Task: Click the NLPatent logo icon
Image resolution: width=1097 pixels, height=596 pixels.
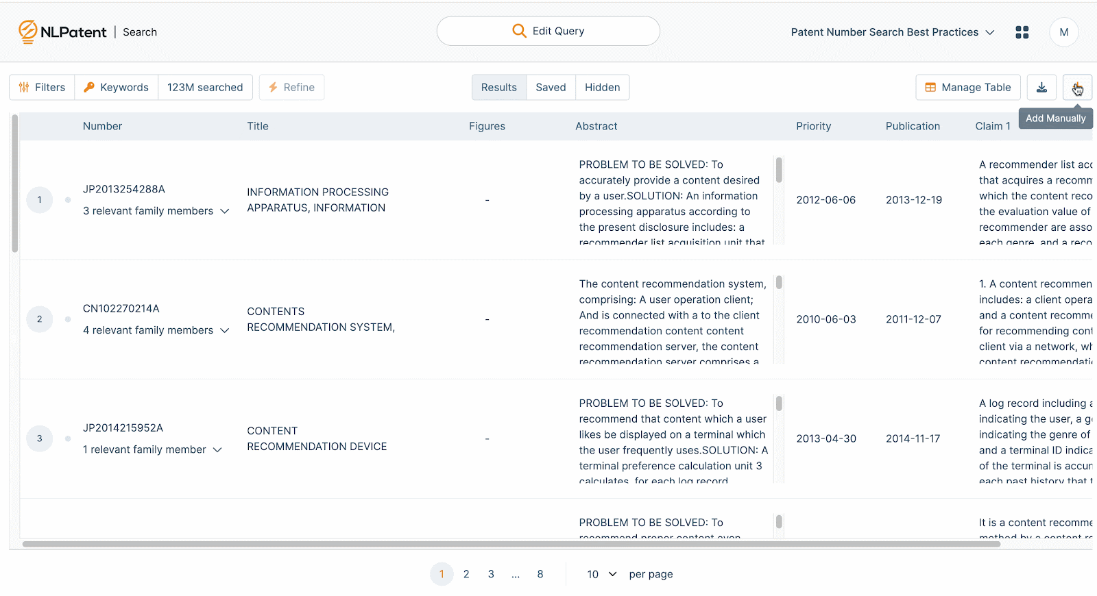Action: point(27,32)
